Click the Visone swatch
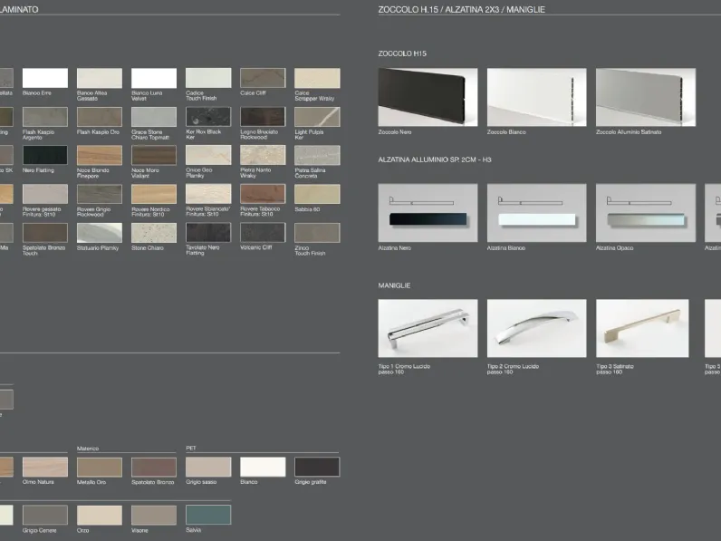 point(154,515)
